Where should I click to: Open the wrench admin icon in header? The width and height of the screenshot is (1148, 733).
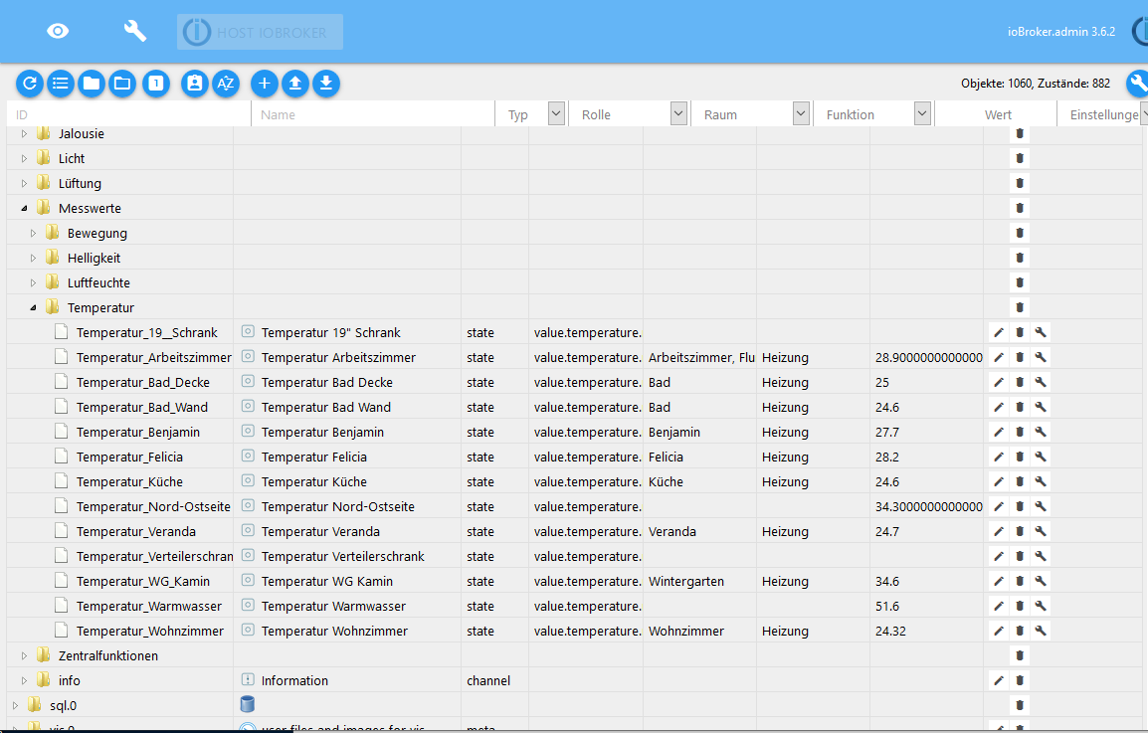(134, 31)
